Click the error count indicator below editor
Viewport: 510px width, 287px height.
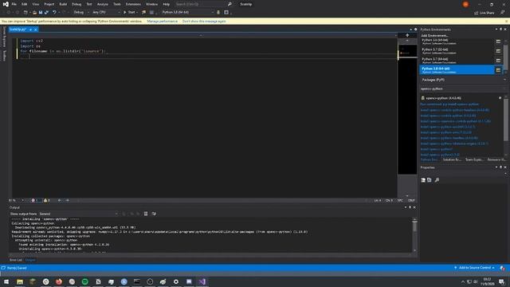(x=35, y=200)
